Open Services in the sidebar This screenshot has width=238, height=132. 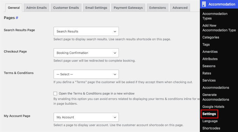coord(209,80)
